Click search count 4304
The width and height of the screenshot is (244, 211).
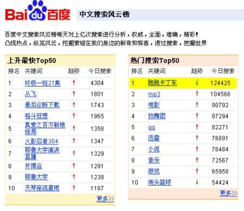[97, 83]
